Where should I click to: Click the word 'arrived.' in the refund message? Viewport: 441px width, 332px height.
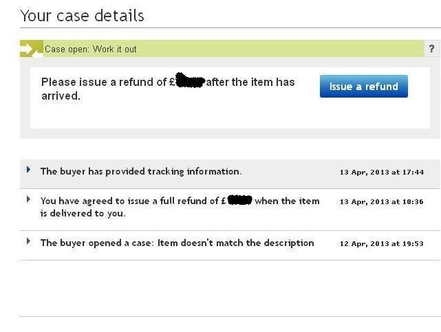tap(61, 96)
